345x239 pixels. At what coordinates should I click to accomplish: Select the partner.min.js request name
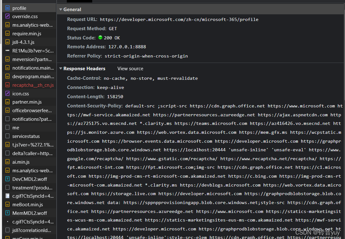pyautogui.click(x=27, y=102)
